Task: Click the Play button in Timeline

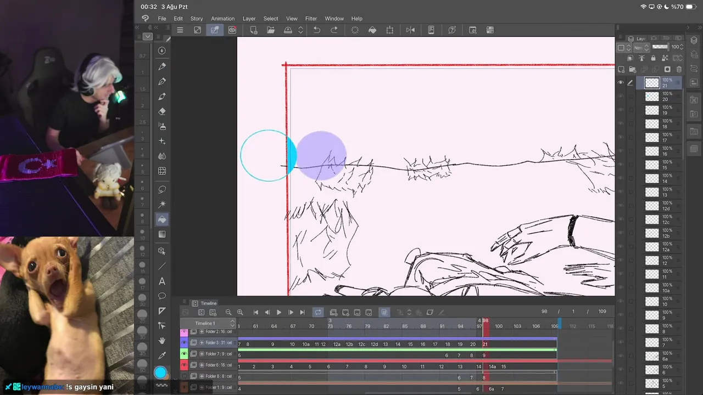Action: click(278, 312)
